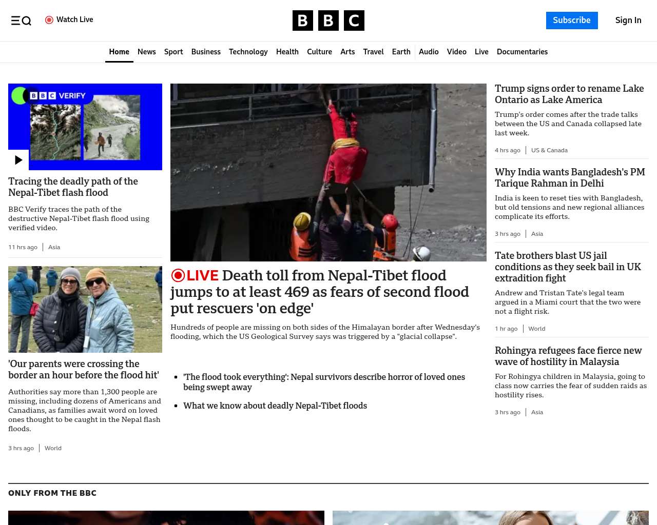Open the India Bangladesh PM Tarique Rahman story
This screenshot has height=525, width=657.
570,178
